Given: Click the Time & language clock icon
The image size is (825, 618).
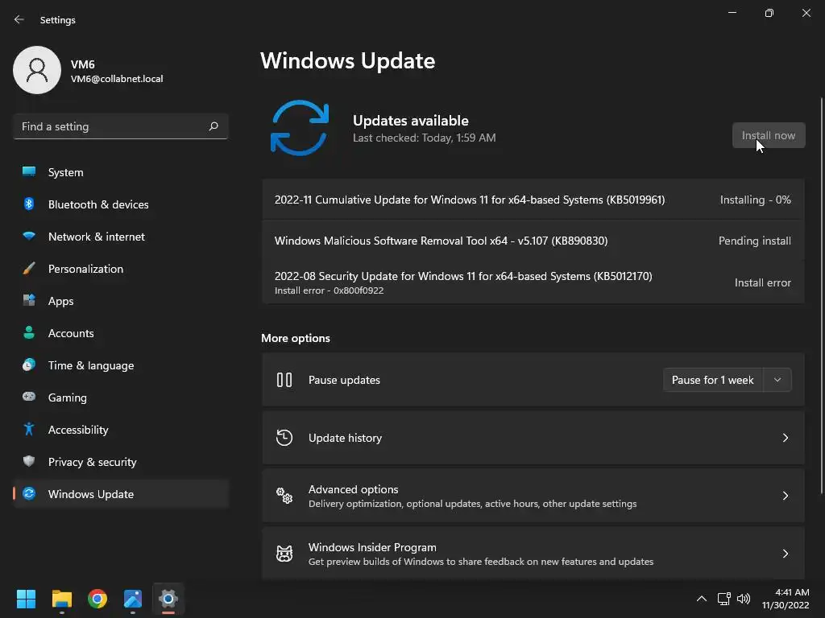Looking at the screenshot, I should (x=29, y=365).
